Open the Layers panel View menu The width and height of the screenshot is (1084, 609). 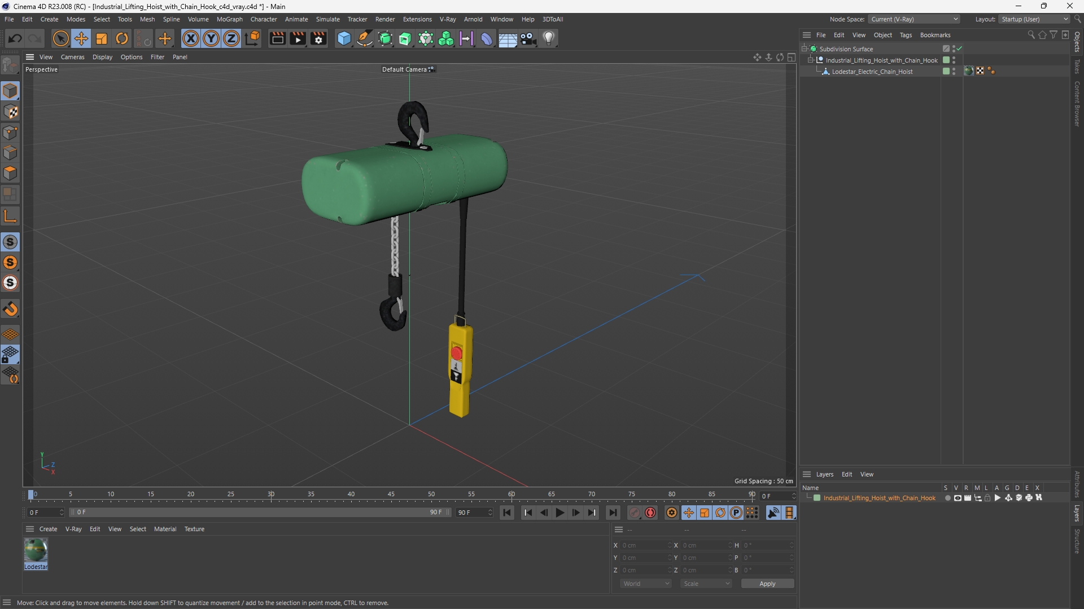pyautogui.click(x=867, y=474)
